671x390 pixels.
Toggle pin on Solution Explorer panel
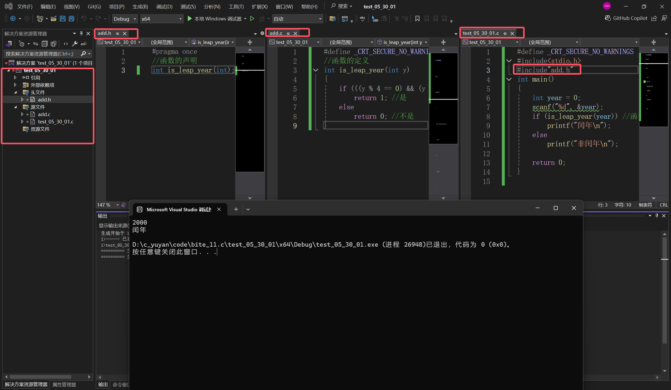click(x=81, y=34)
